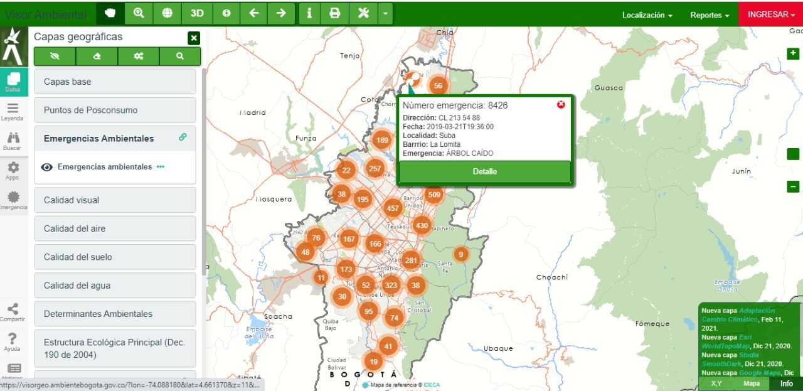The height and width of the screenshot is (391, 803).
Task: Click the print map icon
Action: [335, 13]
